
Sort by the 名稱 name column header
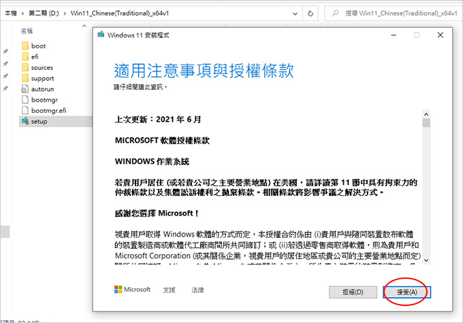(x=27, y=31)
